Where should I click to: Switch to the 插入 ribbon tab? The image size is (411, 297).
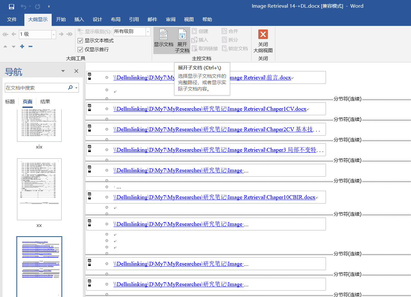tap(79, 20)
